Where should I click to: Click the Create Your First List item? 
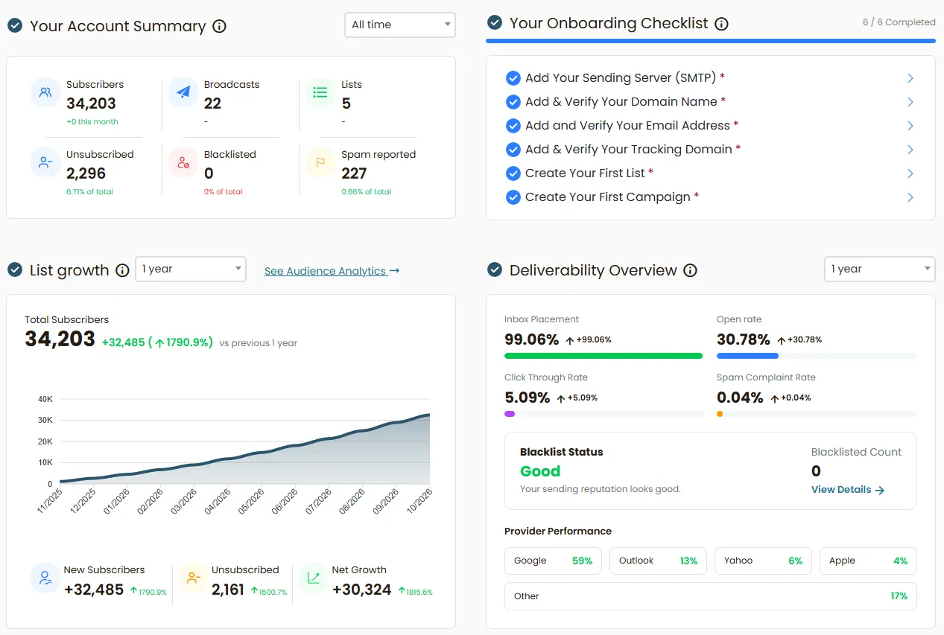tap(710, 173)
